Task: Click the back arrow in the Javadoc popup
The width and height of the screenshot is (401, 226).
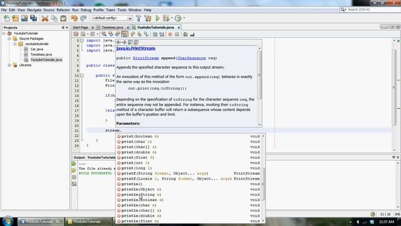Action: coord(118,42)
